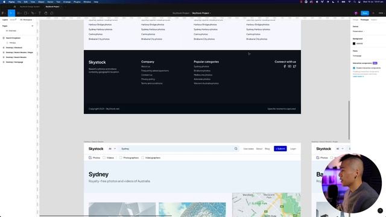Open the Window menu
Screen dimensions: 386x217
click(x=87, y=2)
